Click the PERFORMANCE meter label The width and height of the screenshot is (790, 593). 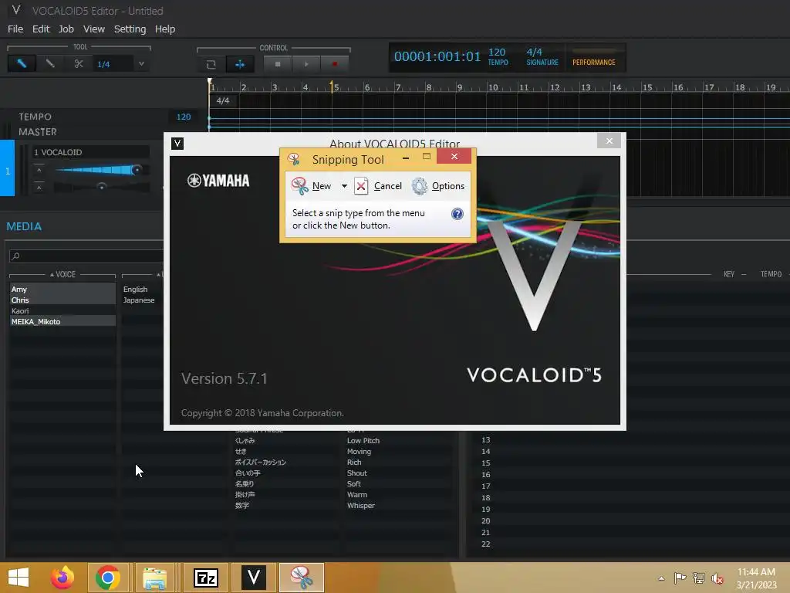(593, 62)
